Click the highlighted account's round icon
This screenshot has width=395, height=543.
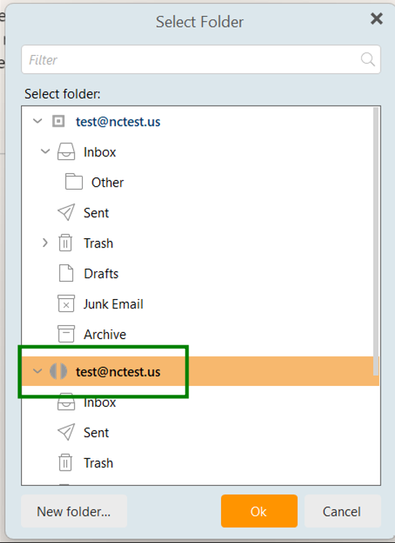[58, 371]
